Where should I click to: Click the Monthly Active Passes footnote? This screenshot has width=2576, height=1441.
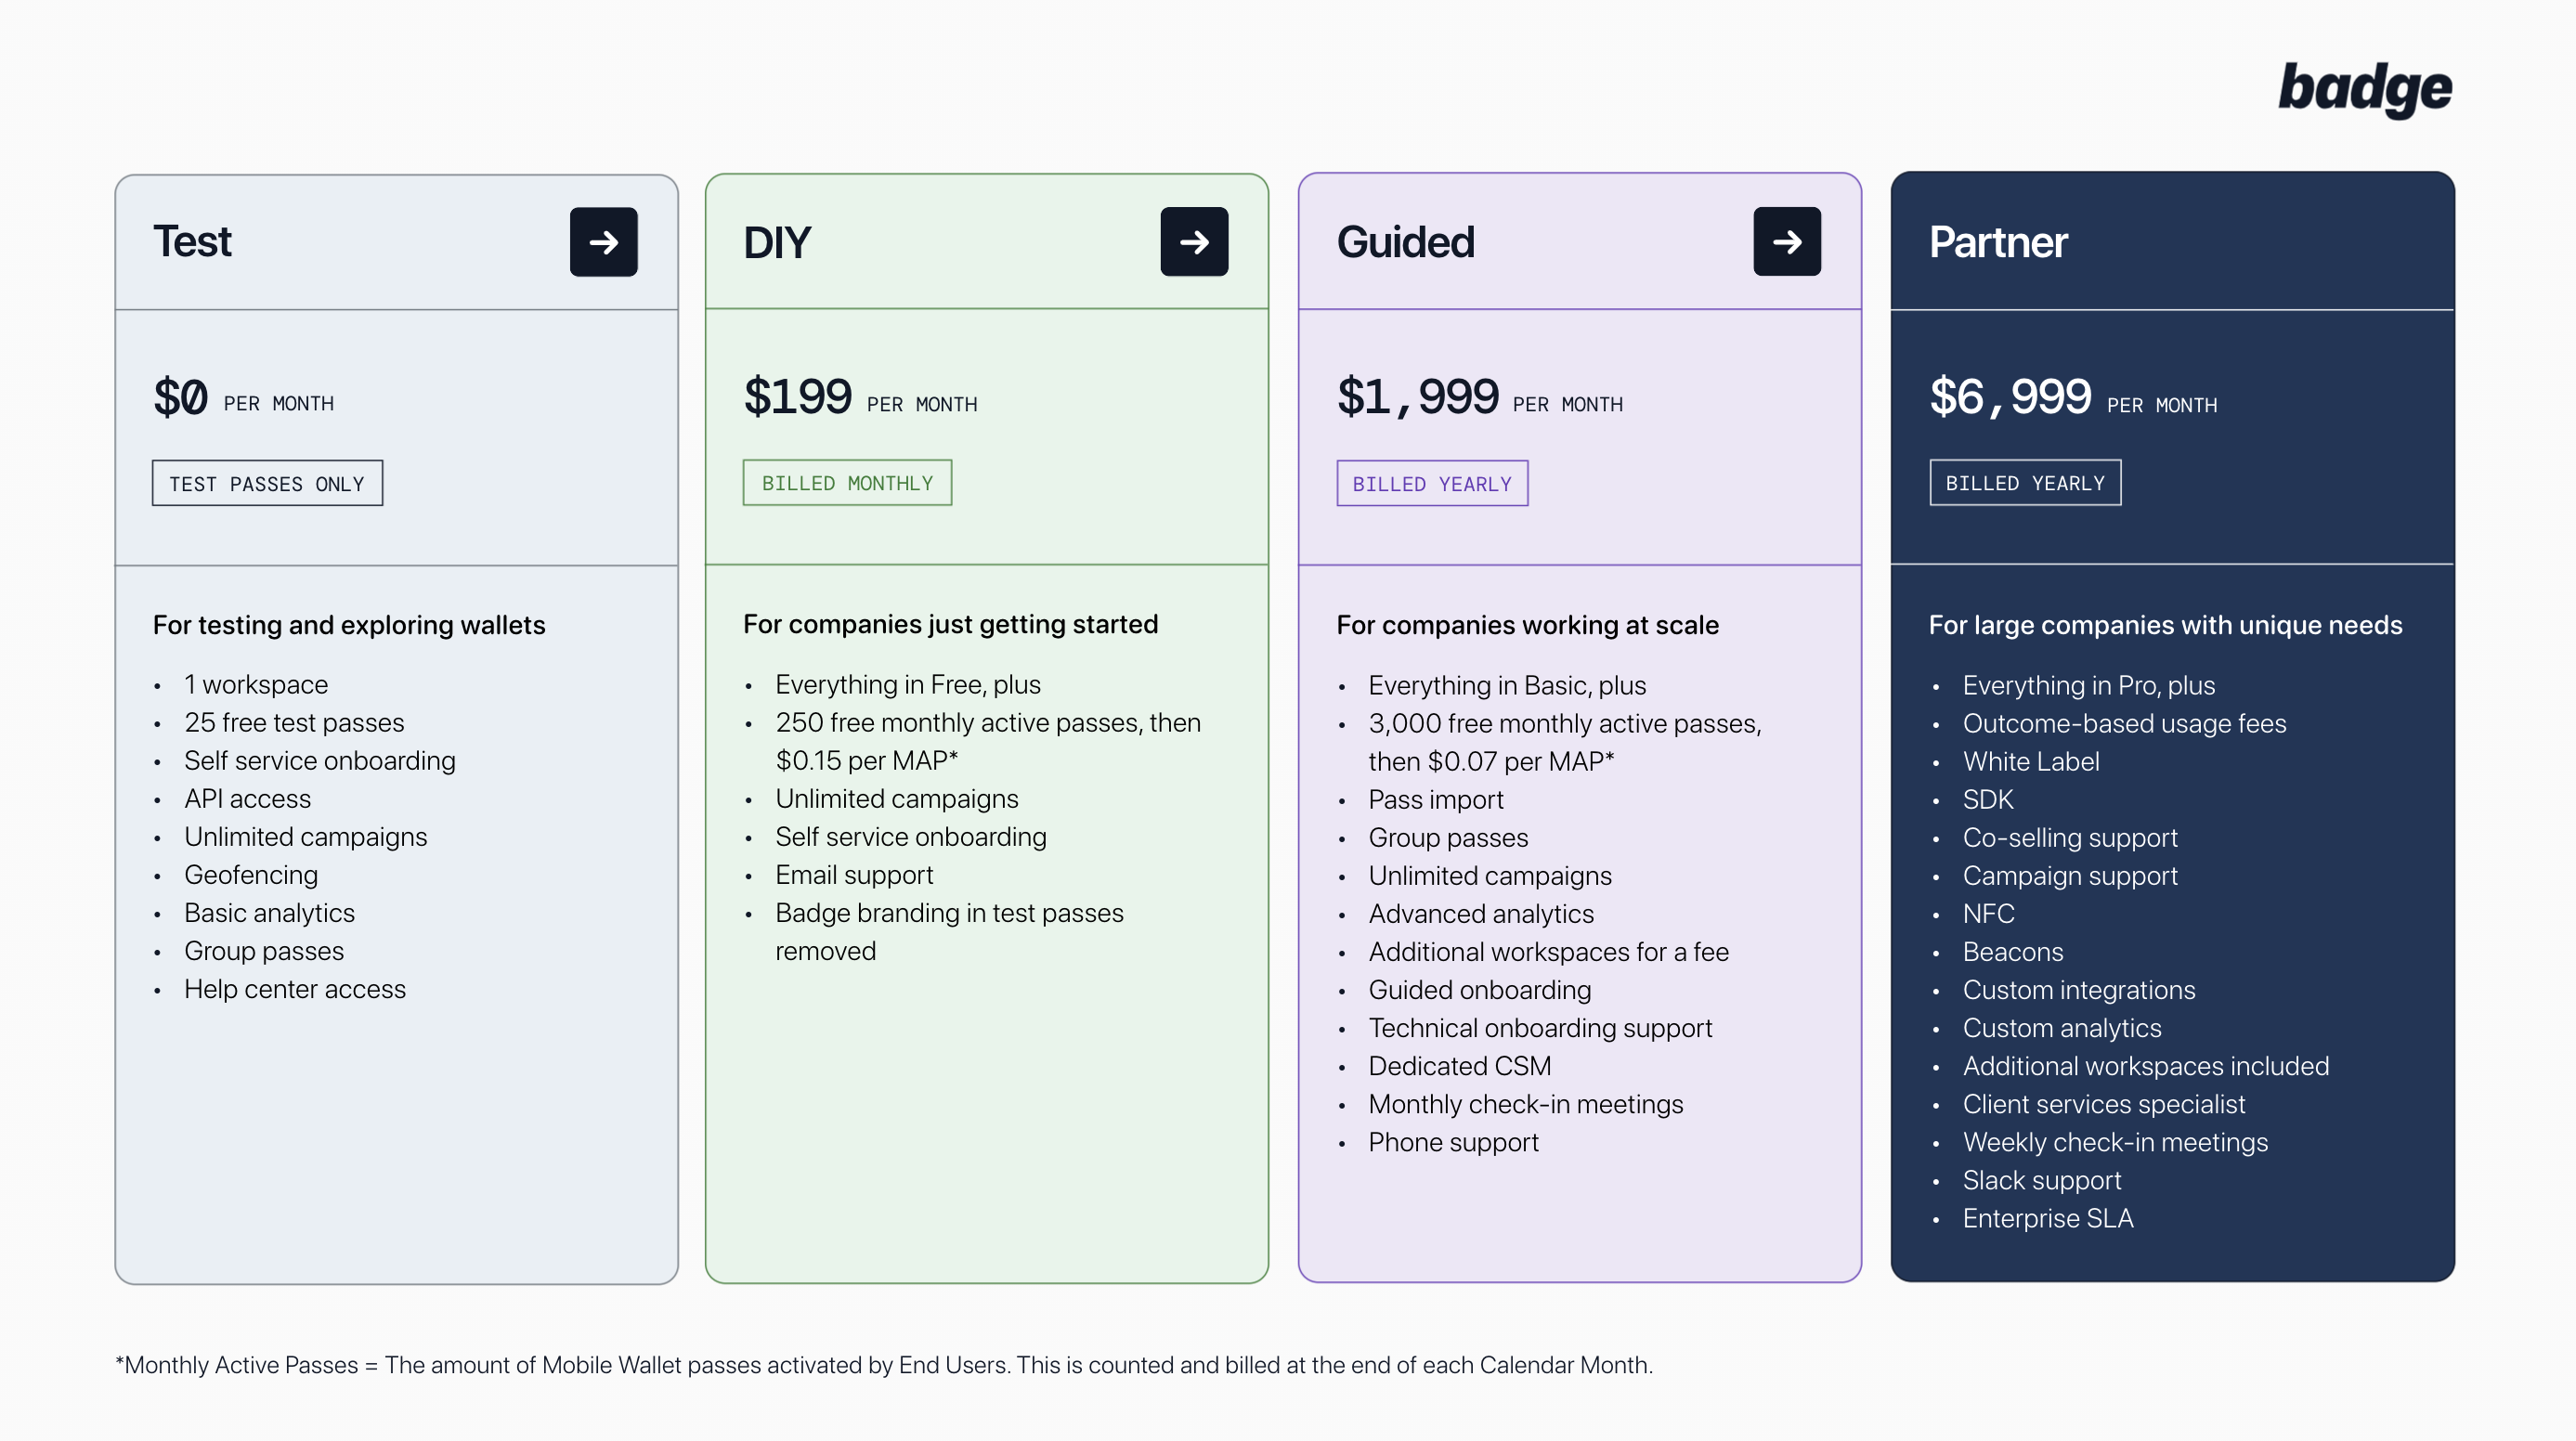pyautogui.click(x=884, y=1365)
